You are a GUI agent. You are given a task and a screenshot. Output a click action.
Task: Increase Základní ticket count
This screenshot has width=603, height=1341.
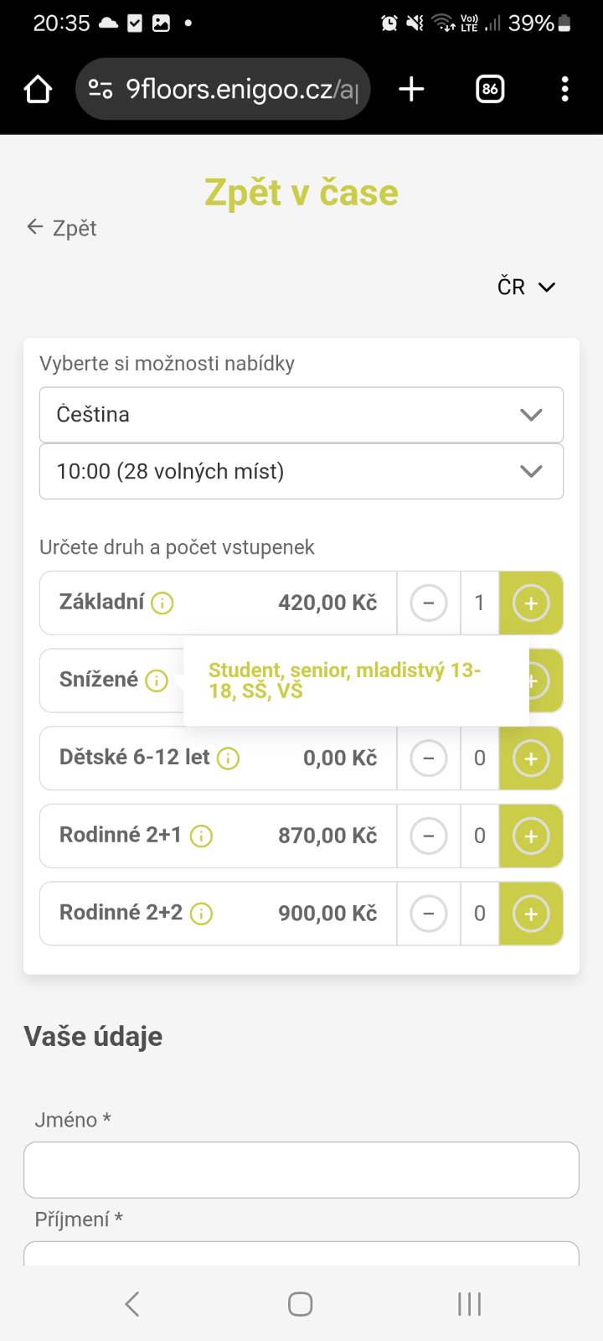coord(531,603)
